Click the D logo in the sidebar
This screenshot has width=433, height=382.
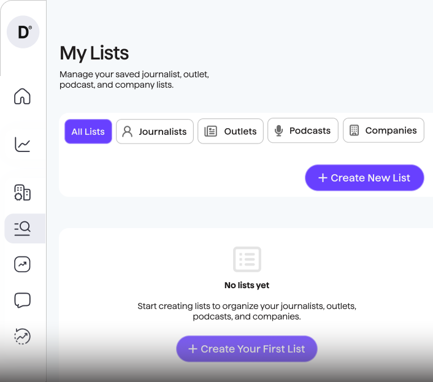click(23, 32)
